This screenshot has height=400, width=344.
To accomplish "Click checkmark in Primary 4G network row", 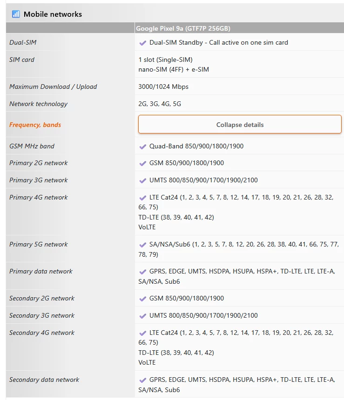I will (143, 198).
